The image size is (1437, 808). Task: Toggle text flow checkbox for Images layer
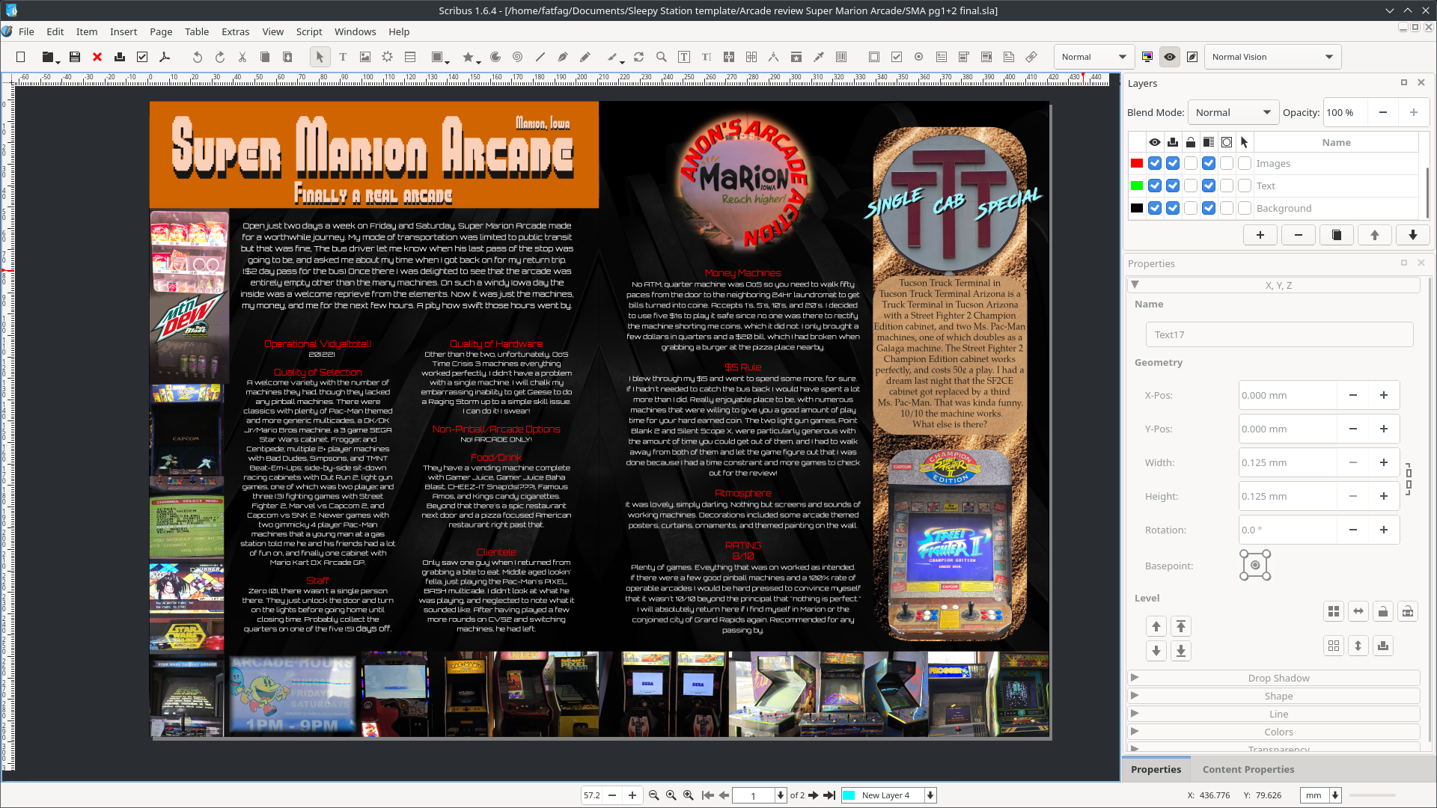click(x=1209, y=163)
